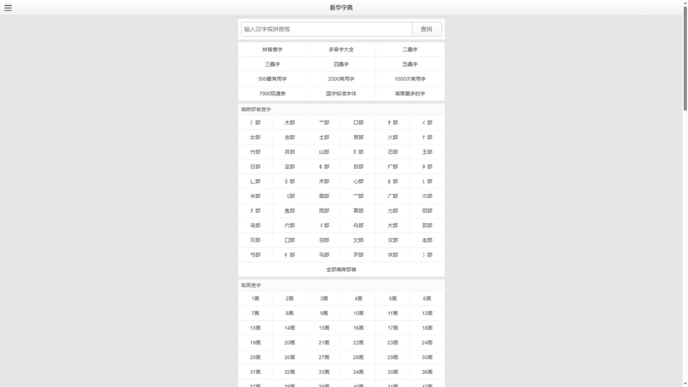Go to 二叠字 page

410,50
